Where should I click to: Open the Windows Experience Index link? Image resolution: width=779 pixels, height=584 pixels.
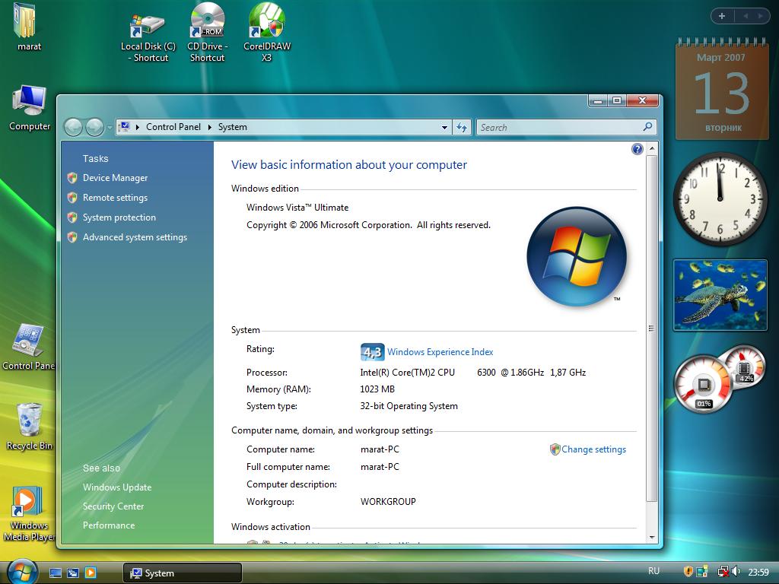point(440,352)
